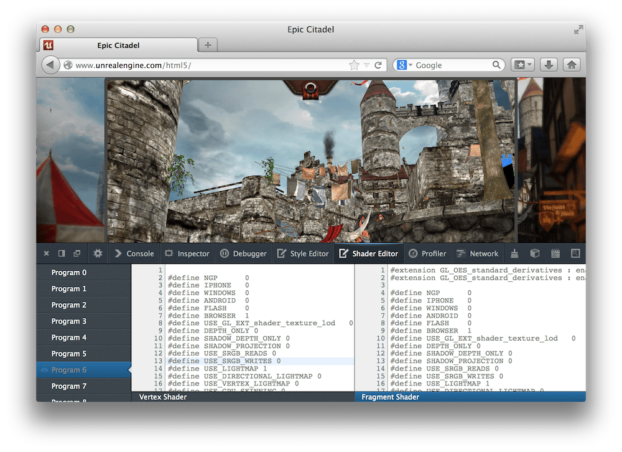The width and height of the screenshot is (622, 452).
Task: Toggle paint flashing with the paintbrush icon
Action: [514, 253]
